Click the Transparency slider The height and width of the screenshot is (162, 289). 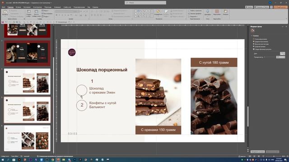[270, 57]
